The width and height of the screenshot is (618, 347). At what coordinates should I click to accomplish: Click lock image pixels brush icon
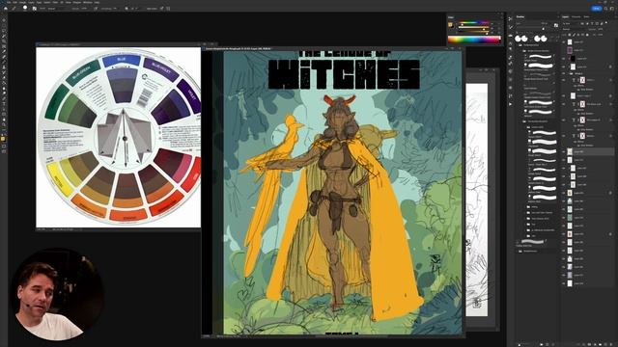pyautogui.click(x=574, y=35)
